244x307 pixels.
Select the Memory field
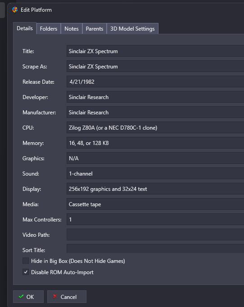(x=155, y=143)
